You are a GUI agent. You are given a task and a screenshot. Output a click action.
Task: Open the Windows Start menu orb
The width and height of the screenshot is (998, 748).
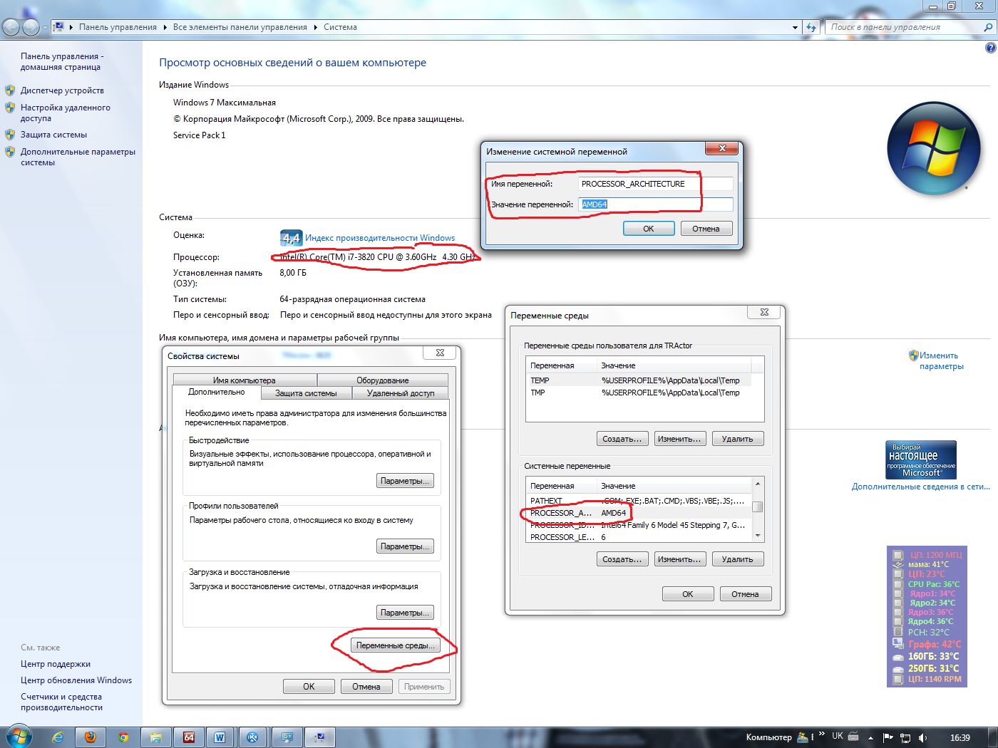click(x=19, y=737)
